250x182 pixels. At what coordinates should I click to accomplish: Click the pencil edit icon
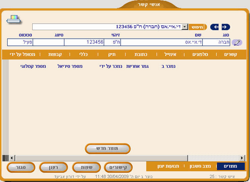[x=237, y=42]
